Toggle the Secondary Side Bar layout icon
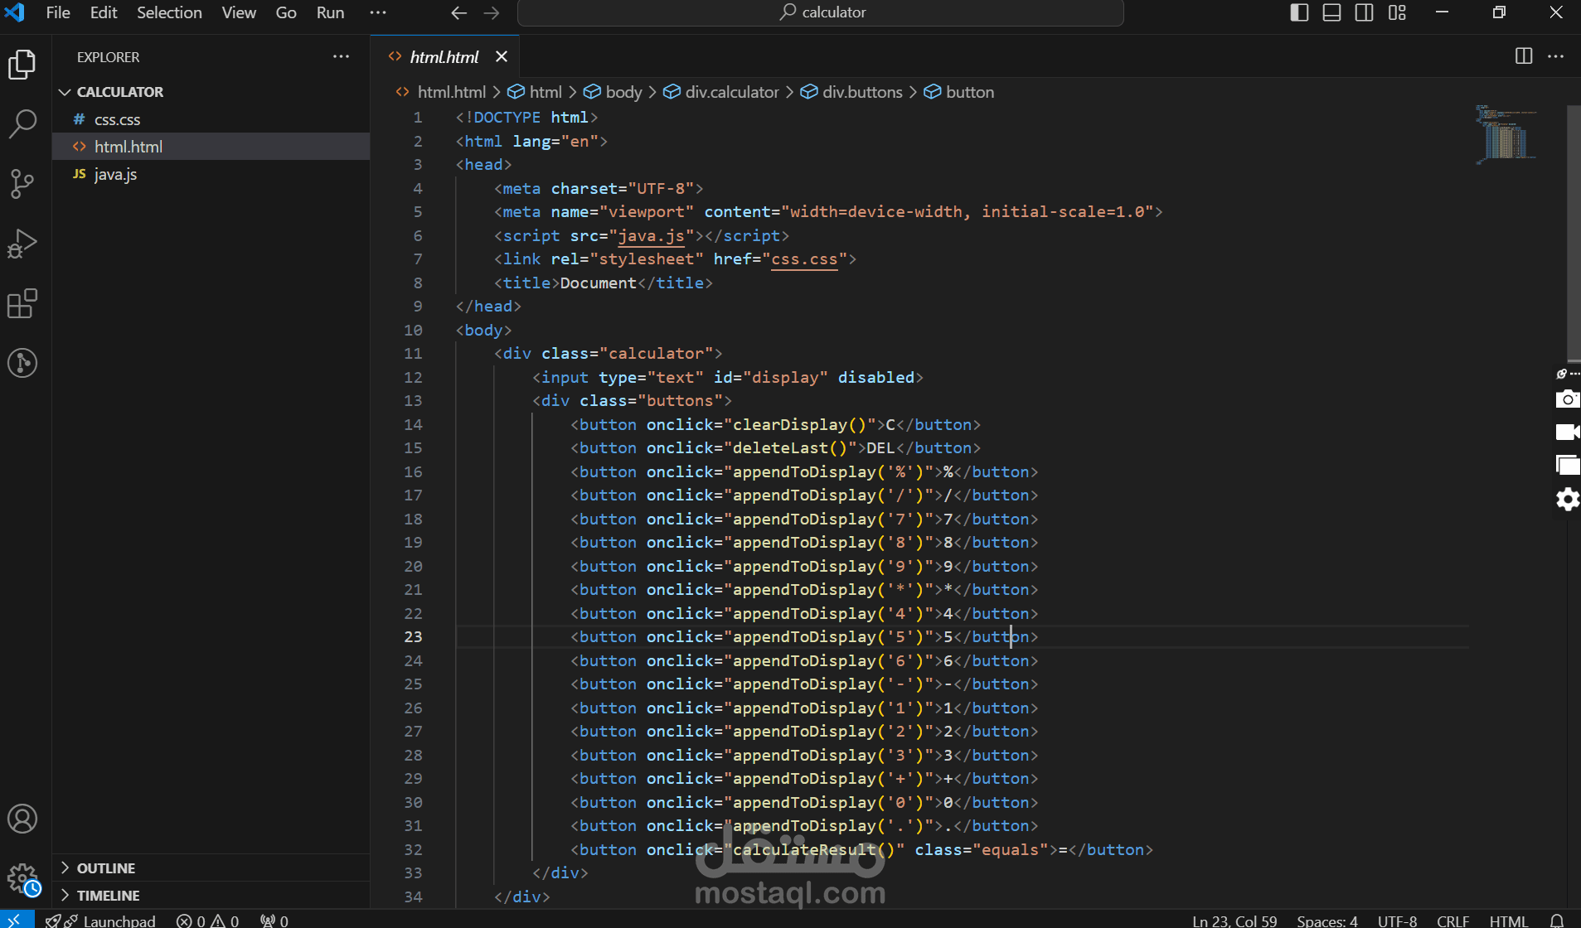Screen dimensions: 1581x928 click(x=1364, y=12)
